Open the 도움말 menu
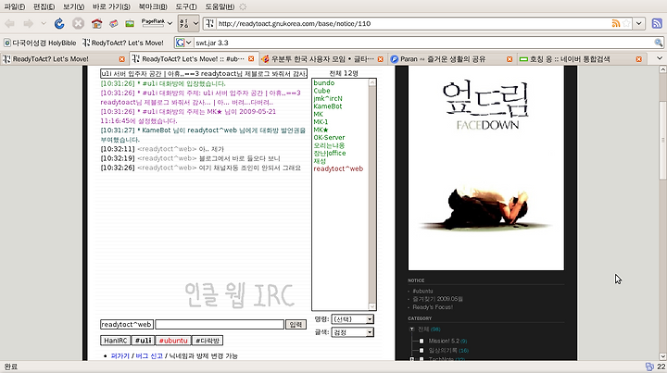This screenshot has width=667, height=373. pyautogui.click(x=220, y=6)
